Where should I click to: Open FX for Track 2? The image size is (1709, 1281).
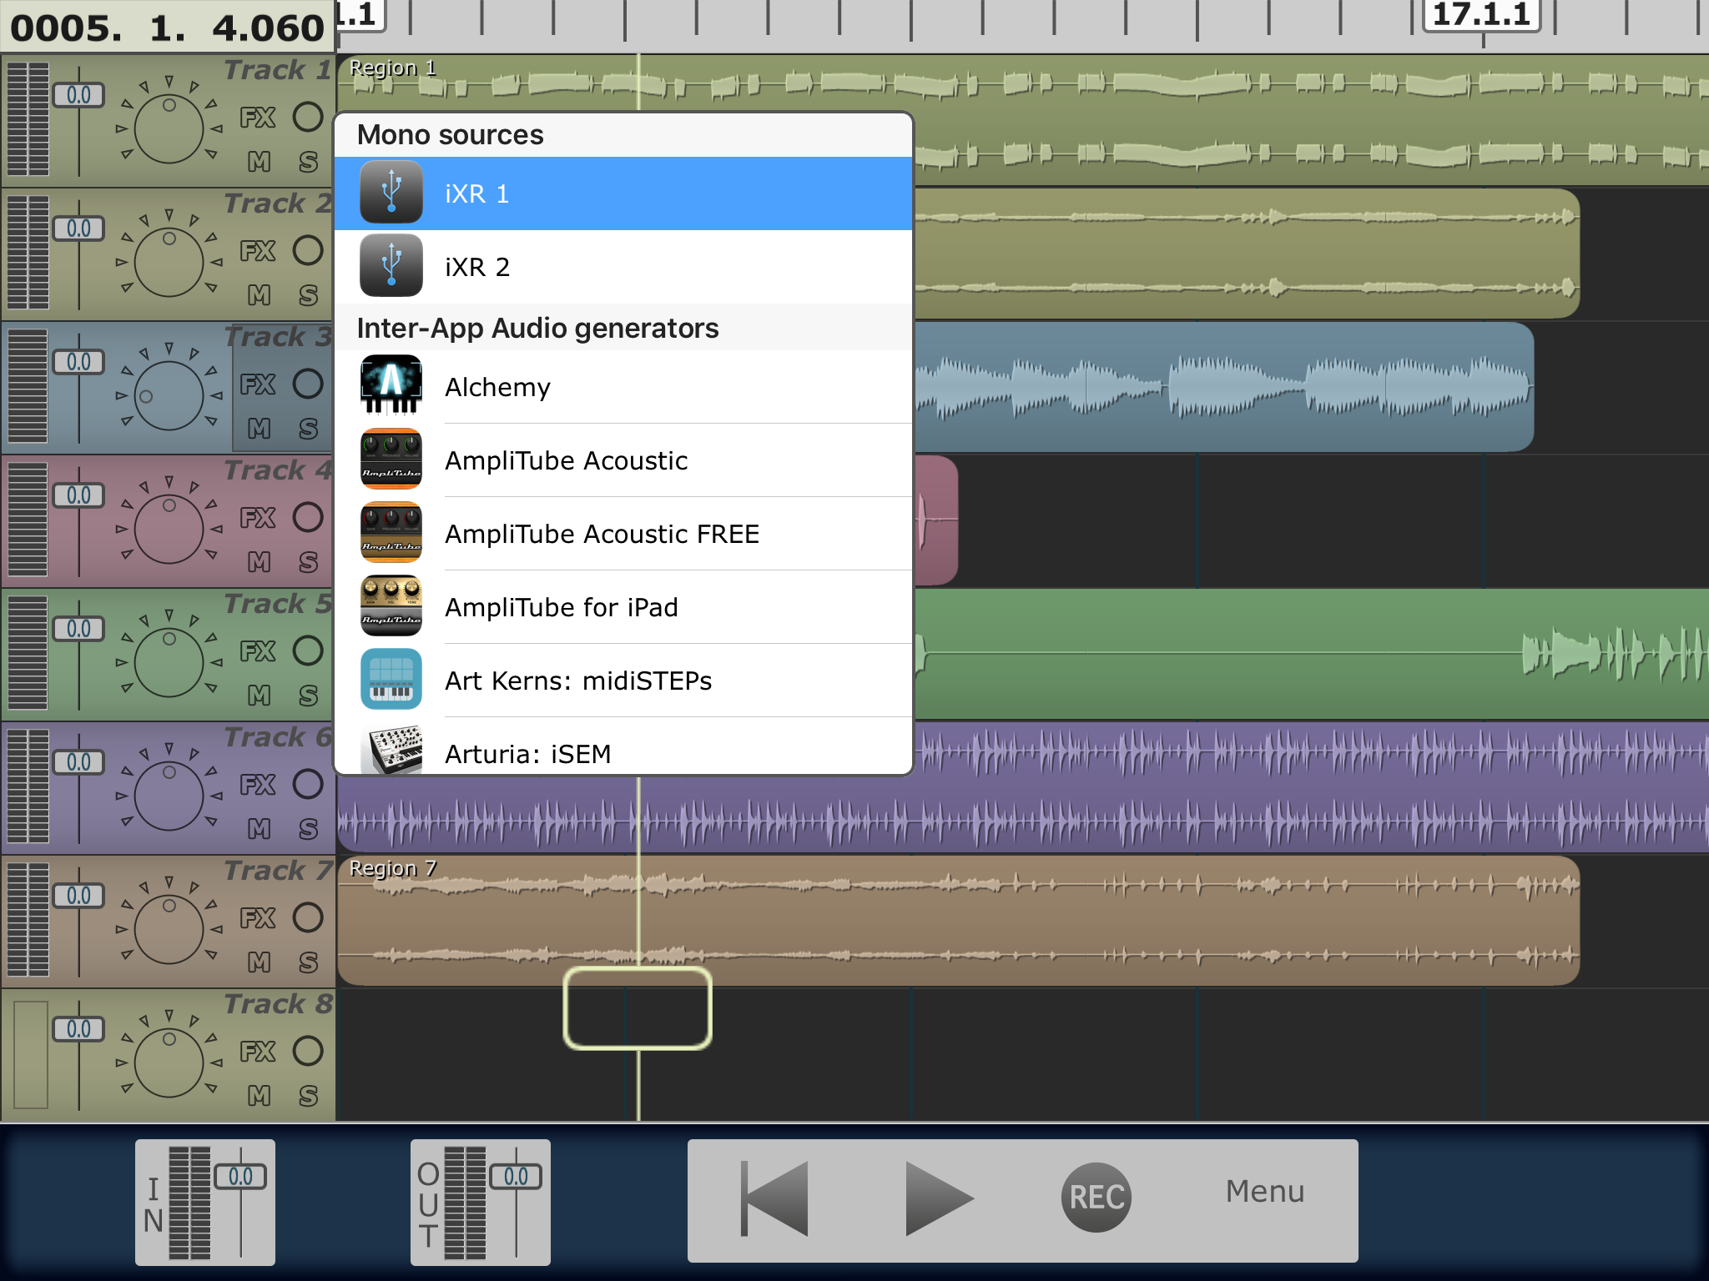point(258,251)
